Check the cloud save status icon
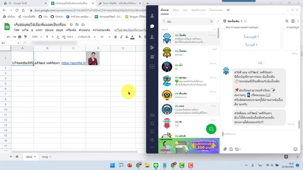The image size is (303, 170). (x=83, y=25)
